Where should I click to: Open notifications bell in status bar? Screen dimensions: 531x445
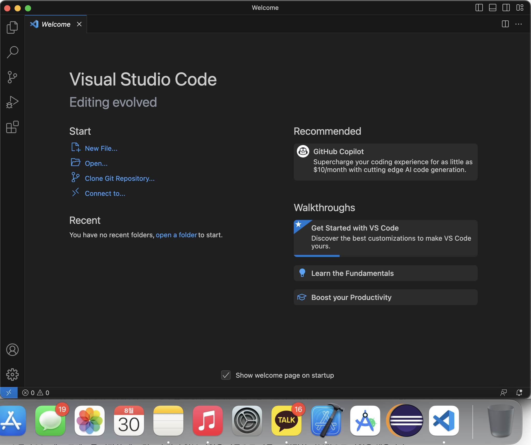519,393
